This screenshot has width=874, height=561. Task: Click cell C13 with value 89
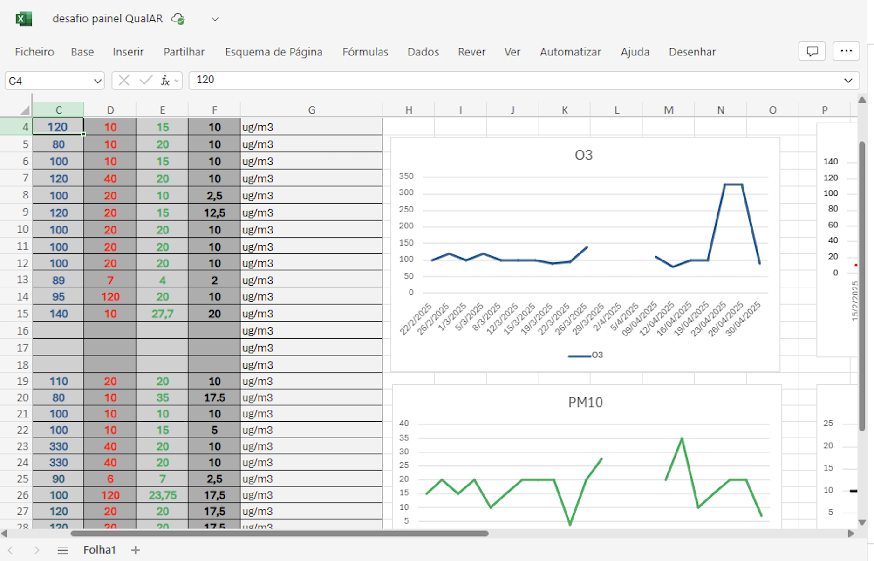(58, 280)
